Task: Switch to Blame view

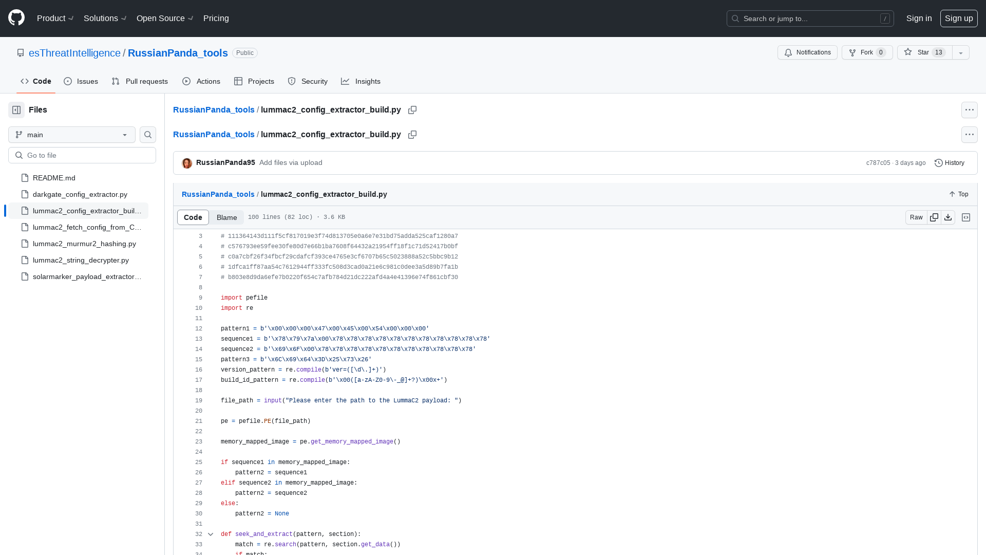Action: [x=226, y=217]
